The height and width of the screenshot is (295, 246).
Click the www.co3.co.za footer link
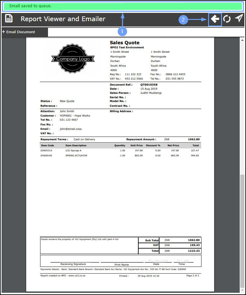(x=77, y=276)
